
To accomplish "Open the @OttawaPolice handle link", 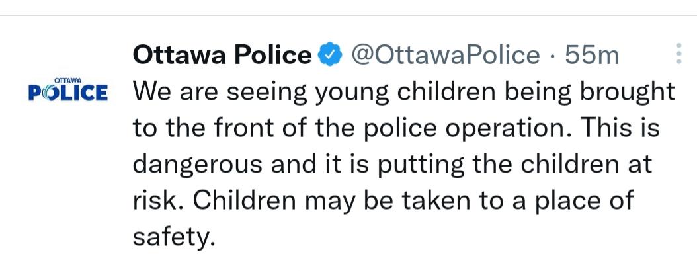I will coord(444,56).
